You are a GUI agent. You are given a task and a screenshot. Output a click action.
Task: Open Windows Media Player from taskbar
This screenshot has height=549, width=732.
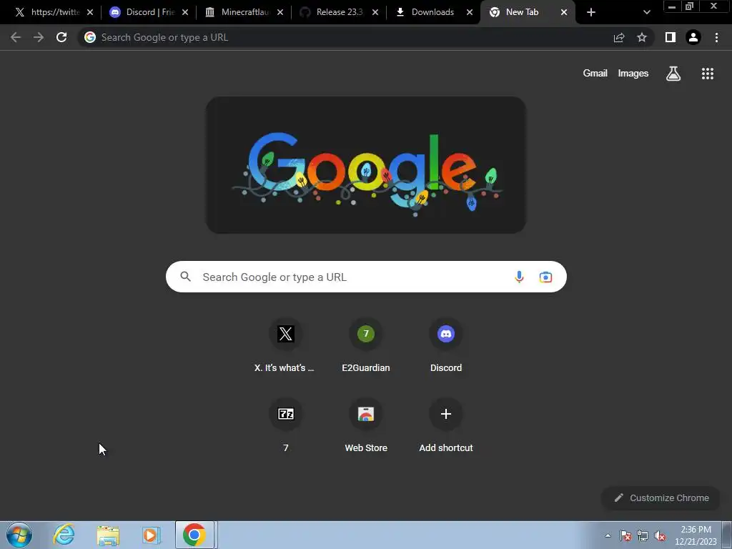pyautogui.click(x=152, y=535)
